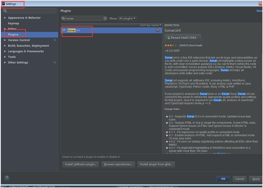Expand the Other Settings section

5,62
